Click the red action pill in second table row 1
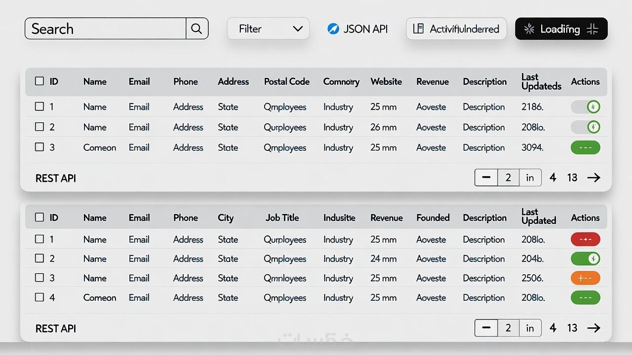Screen dimensions: 632x355 pos(585,239)
